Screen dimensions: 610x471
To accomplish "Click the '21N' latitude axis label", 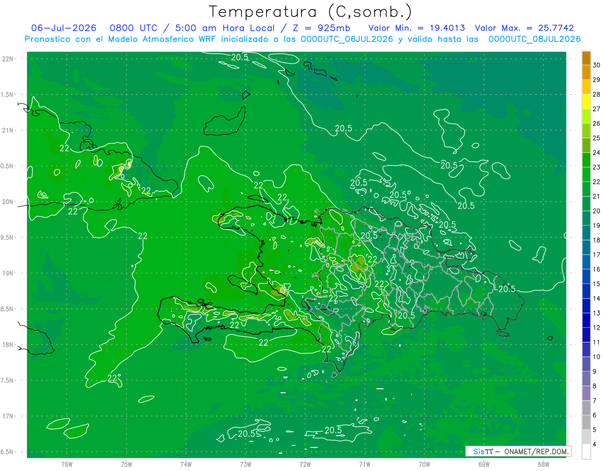I will 8,130.
